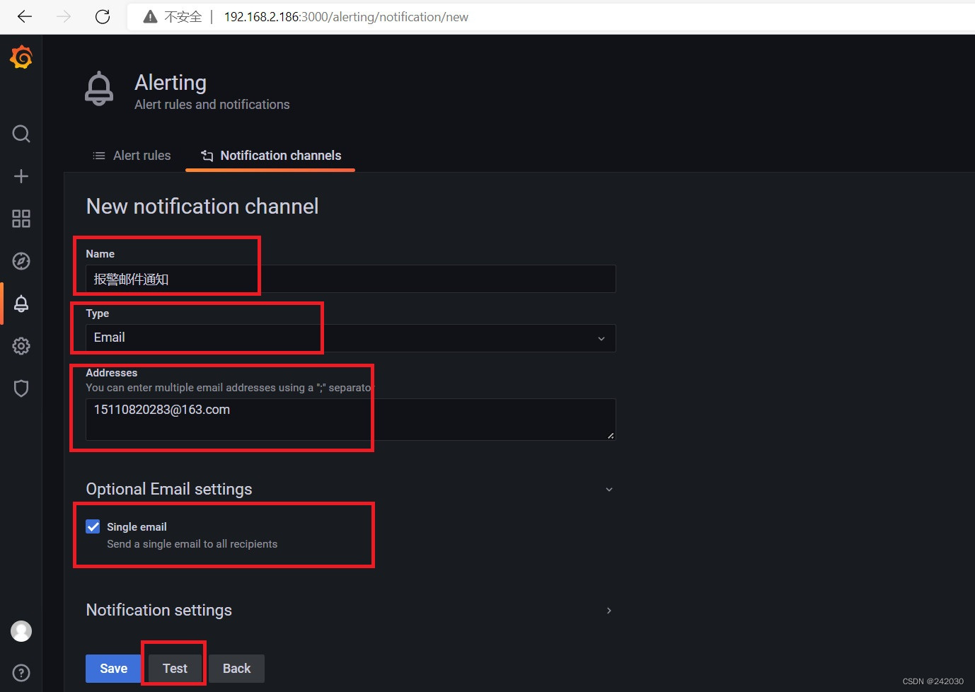Open the Alerting bell sidebar icon
975x692 pixels.
pyautogui.click(x=21, y=304)
